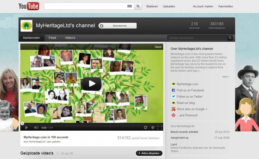The height and width of the screenshot is (159, 259).
Task: Click the Alles afspelen button
Action: coord(149,153)
